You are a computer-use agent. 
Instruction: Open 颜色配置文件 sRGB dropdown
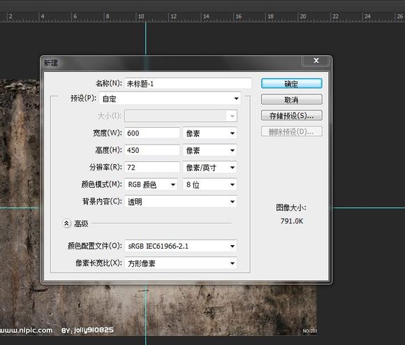click(181, 246)
